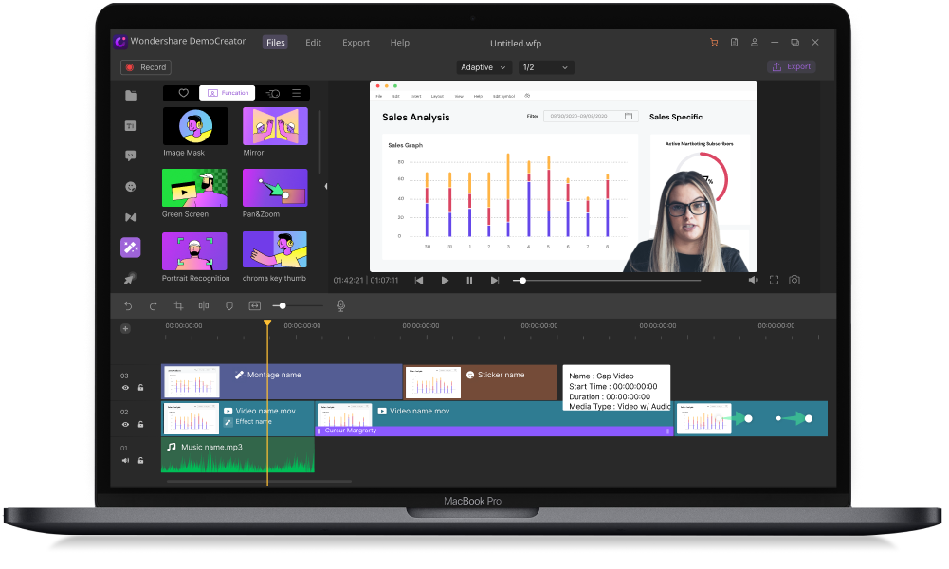Adjust the timeline zoom slider
Viewport: 949px width, 569px height.
[x=297, y=305]
